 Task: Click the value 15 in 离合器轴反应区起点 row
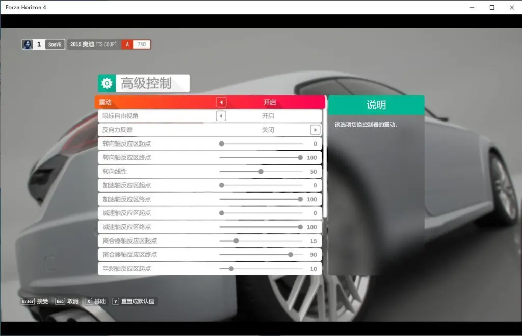314,241
